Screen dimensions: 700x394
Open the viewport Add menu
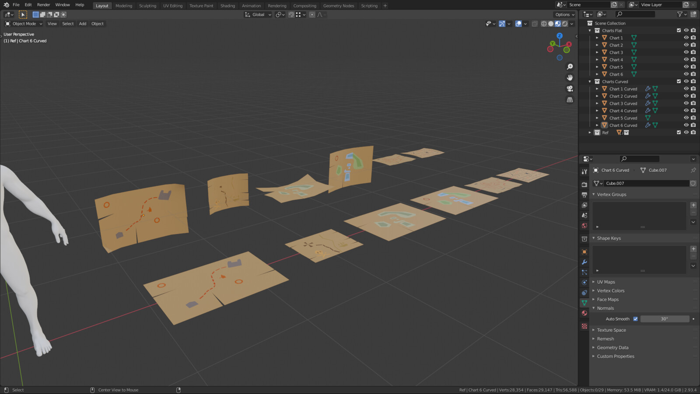pyautogui.click(x=83, y=24)
